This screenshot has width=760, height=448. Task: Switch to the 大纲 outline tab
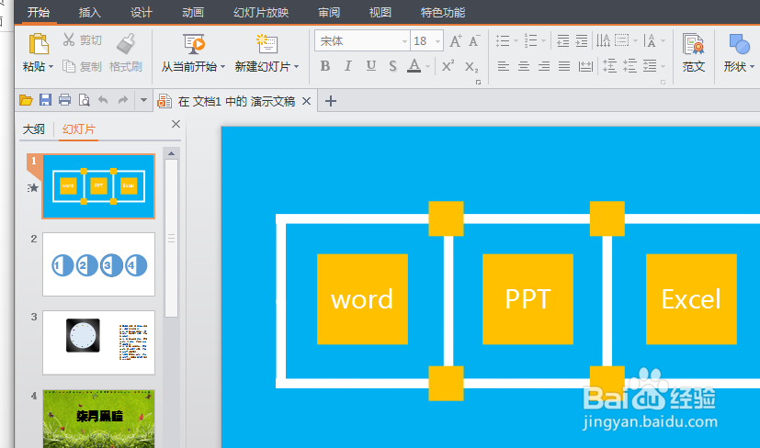pos(34,129)
